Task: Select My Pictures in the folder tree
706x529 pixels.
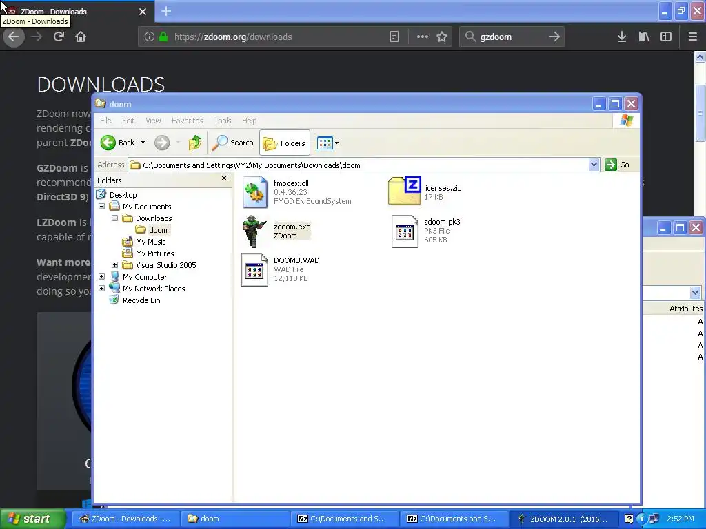Action: pyautogui.click(x=154, y=253)
